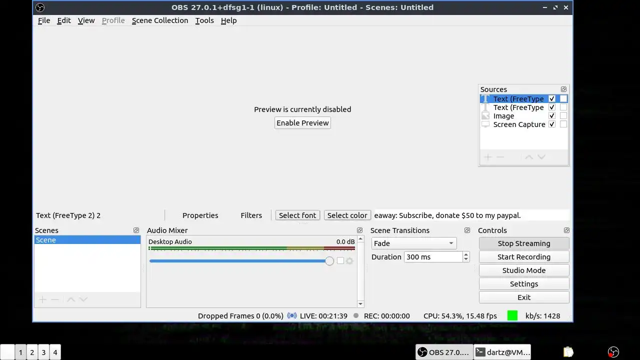
Task: Lock the selected Text (FreeType) source
Action: click(563, 99)
